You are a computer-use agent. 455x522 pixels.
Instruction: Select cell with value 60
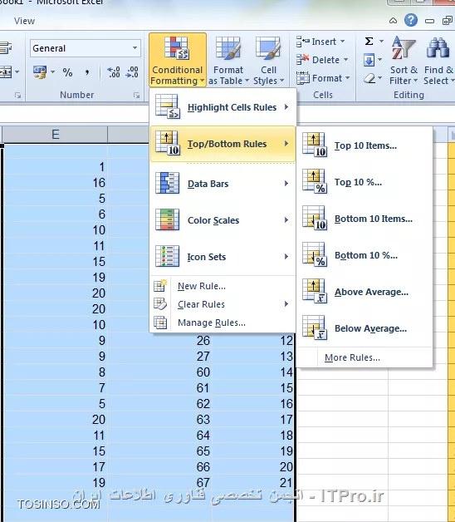[159, 372]
